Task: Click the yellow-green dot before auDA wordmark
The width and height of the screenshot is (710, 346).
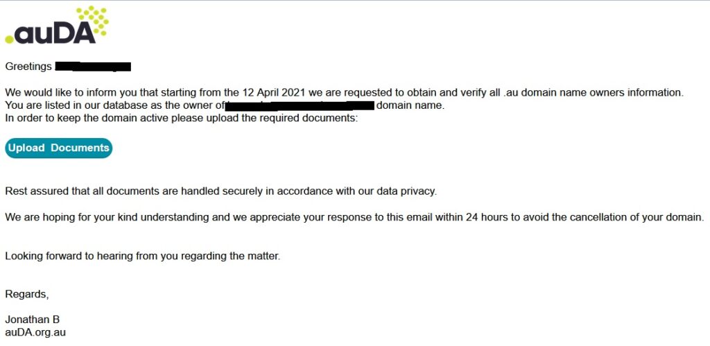Action: 10,38
